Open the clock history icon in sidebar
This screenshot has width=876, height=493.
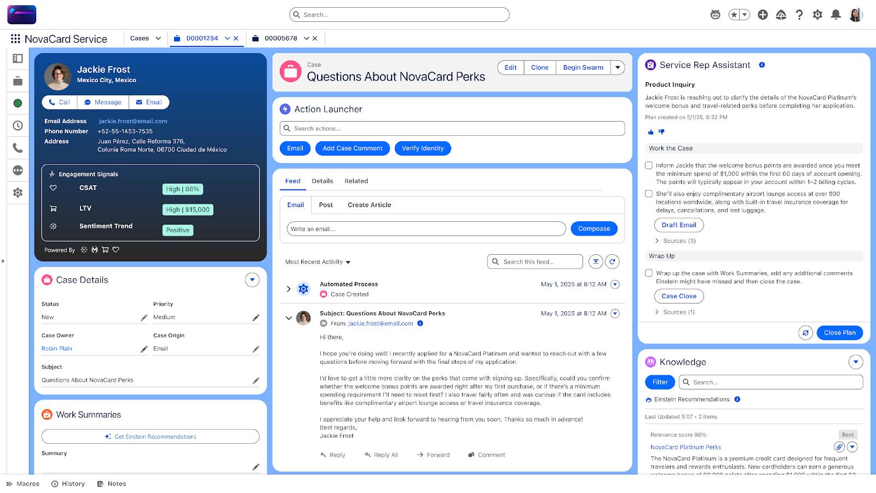18,125
